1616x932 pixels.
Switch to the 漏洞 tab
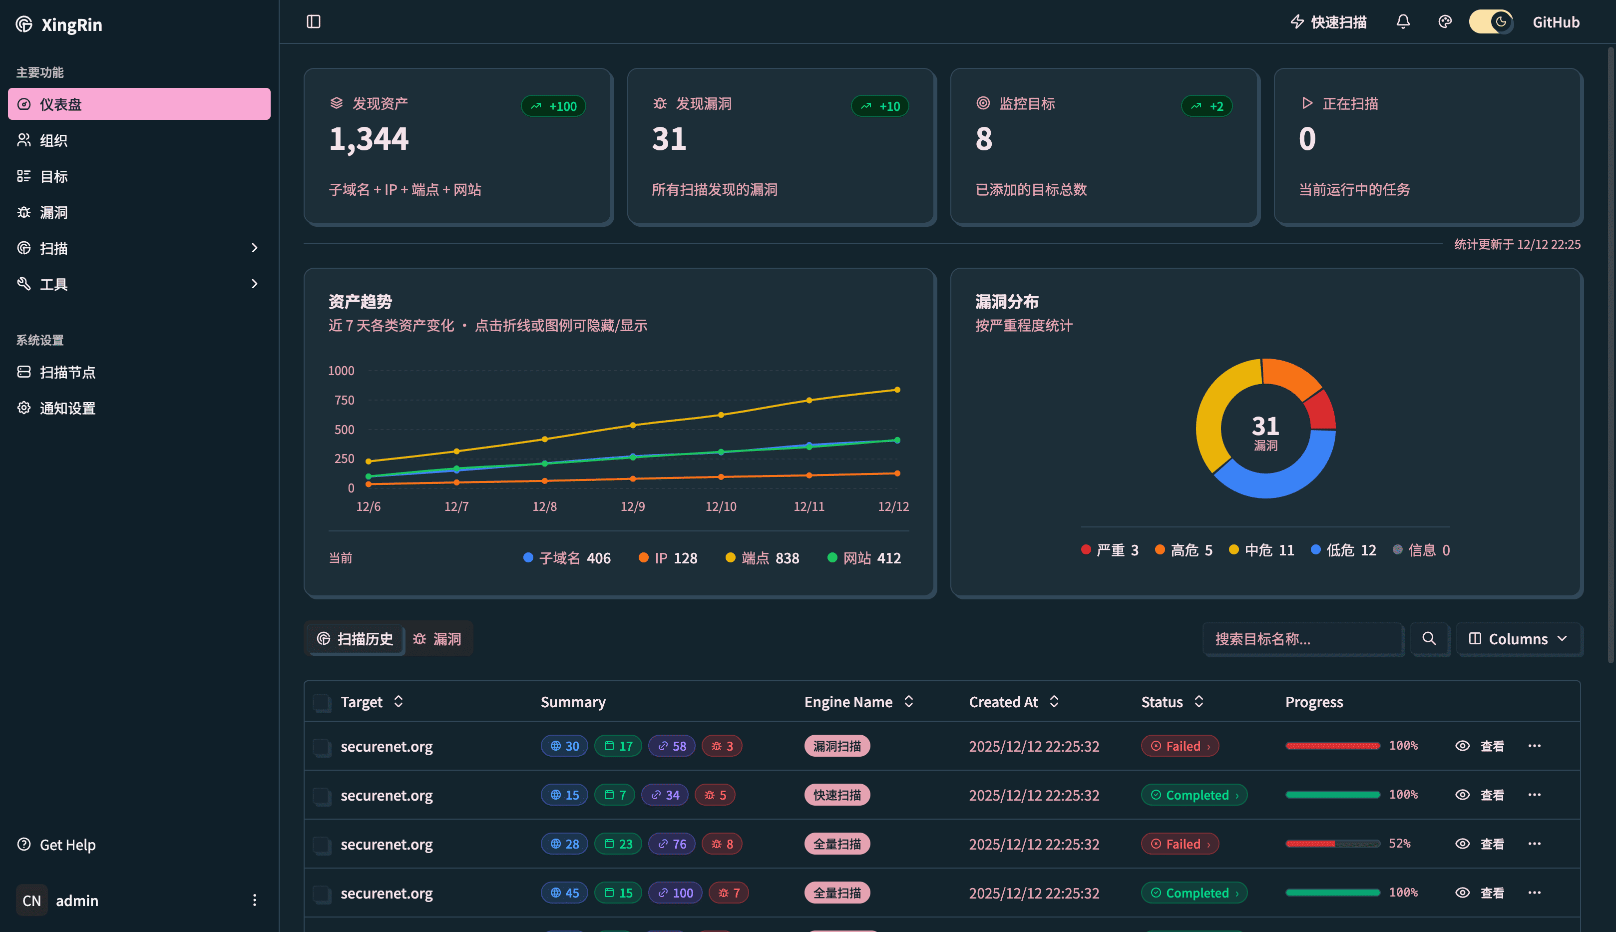437,639
